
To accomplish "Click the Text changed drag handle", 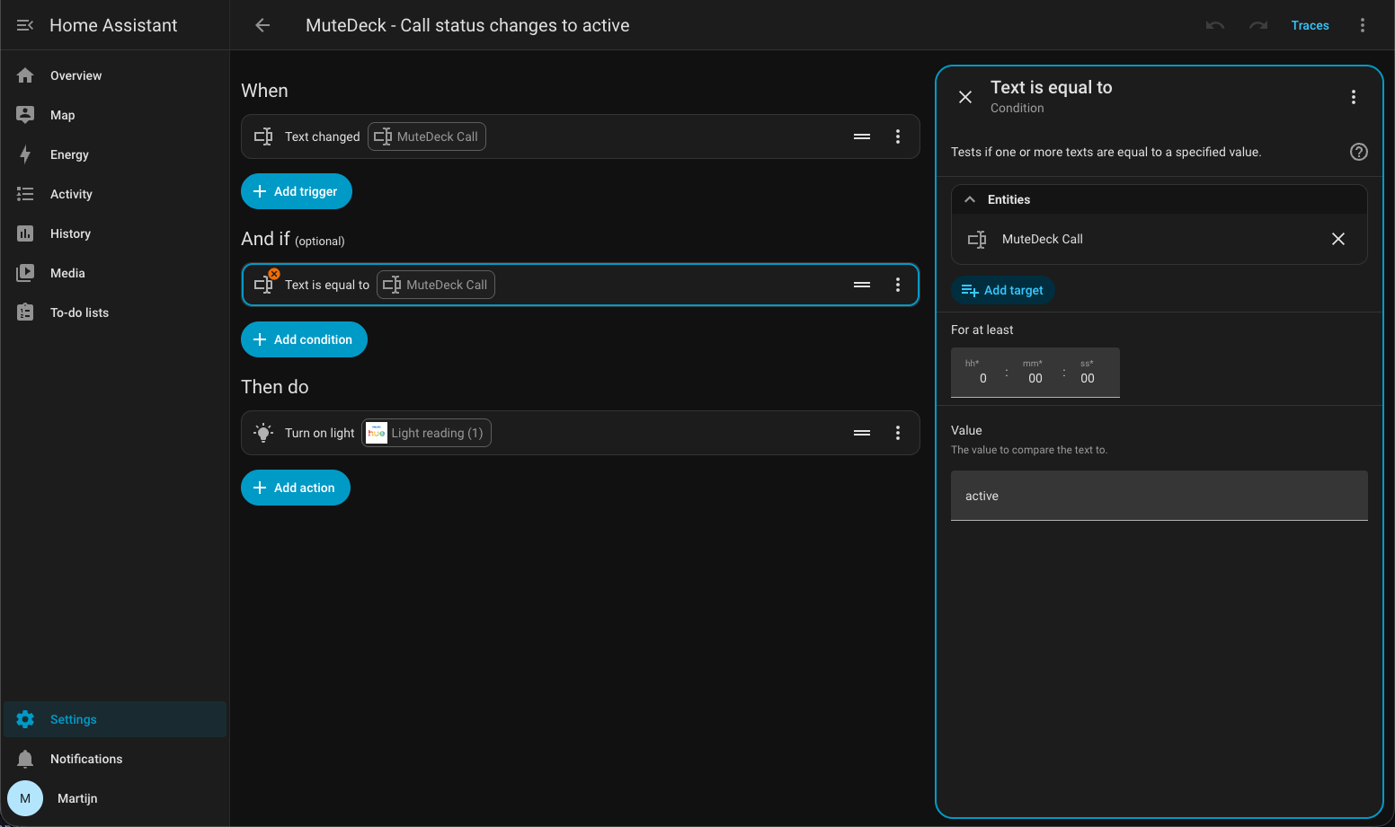I will pos(862,136).
